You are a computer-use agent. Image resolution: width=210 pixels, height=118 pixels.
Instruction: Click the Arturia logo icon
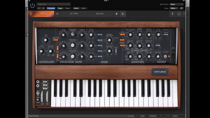pyautogui.click(x=31, y=14)
